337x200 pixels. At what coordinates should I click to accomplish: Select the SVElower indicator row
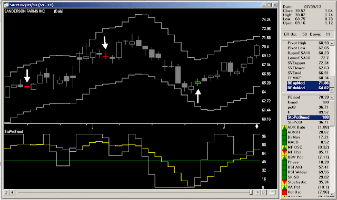pos(308,68)
